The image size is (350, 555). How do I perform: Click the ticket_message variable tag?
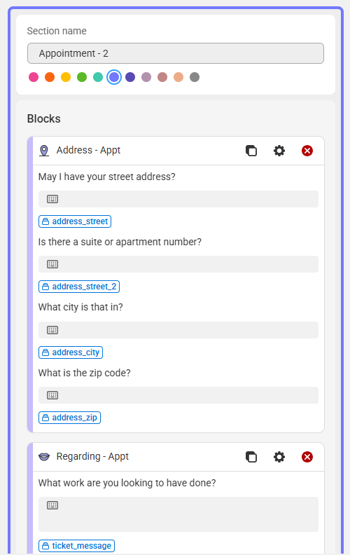point(76,546)
